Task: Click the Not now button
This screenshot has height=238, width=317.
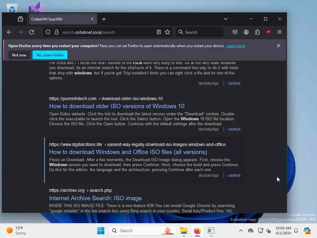Action: pyautogui.click(x=19, y=55)
